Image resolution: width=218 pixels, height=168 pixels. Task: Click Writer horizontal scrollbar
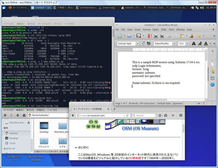141,100
